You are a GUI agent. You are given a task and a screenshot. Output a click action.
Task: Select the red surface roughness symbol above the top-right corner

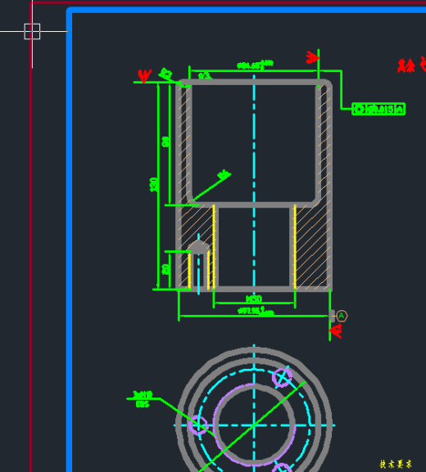tap(312, 57)
